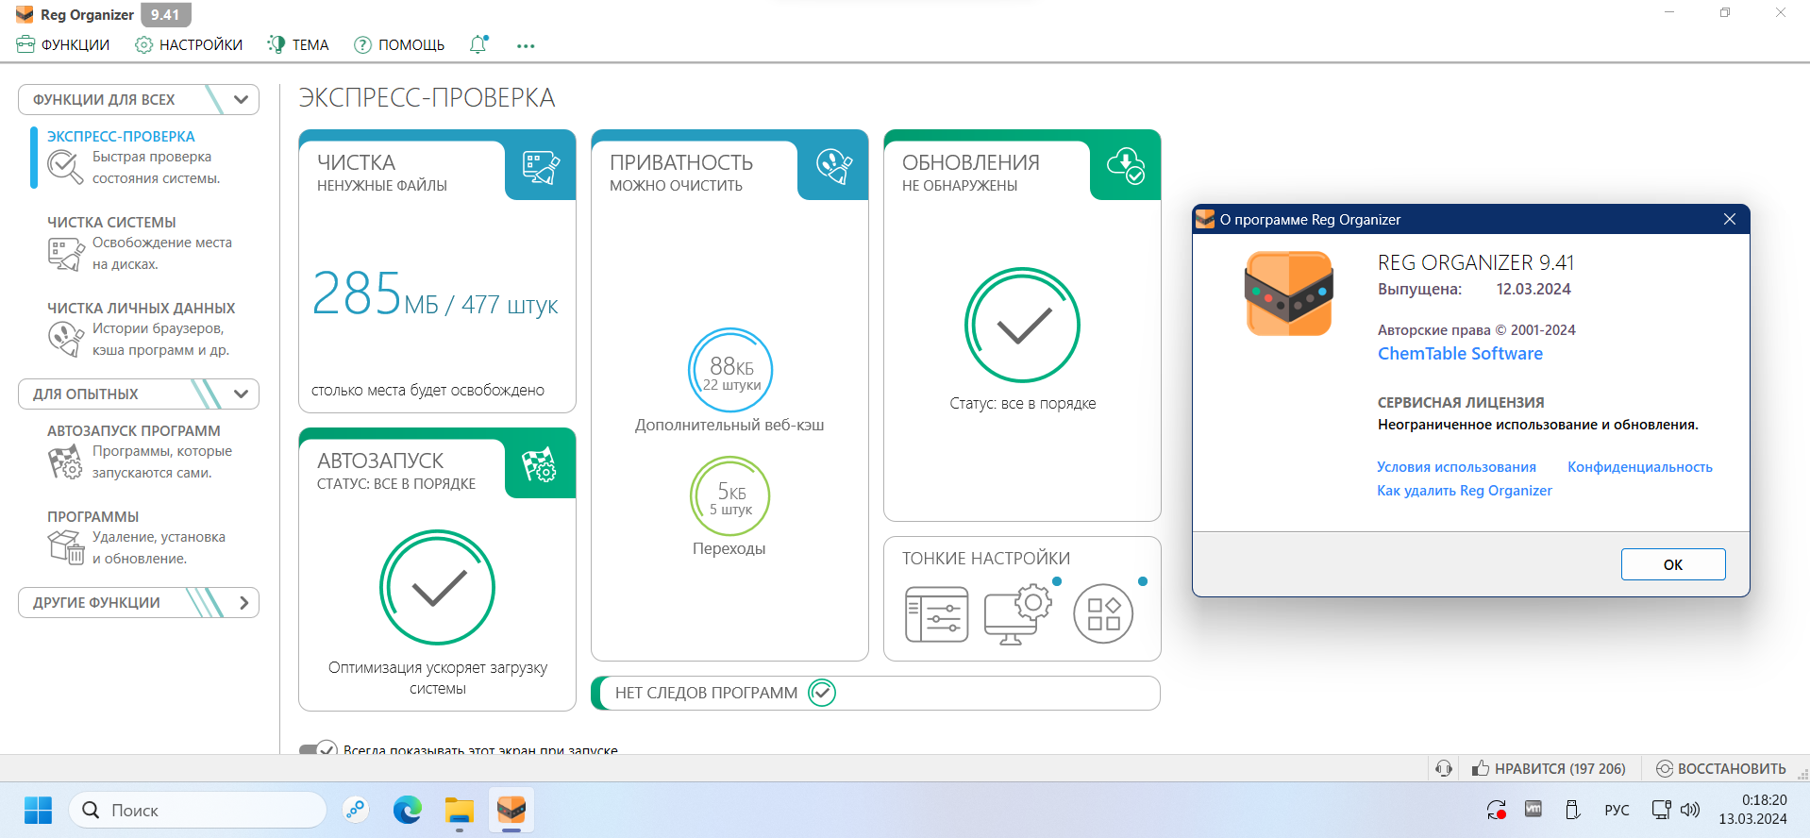This screenshot has height=838, width=1810.
Task: Open ЧИСТКА СИСТЕМЫ from the sidebar
Action: click(x=111, y=222)
